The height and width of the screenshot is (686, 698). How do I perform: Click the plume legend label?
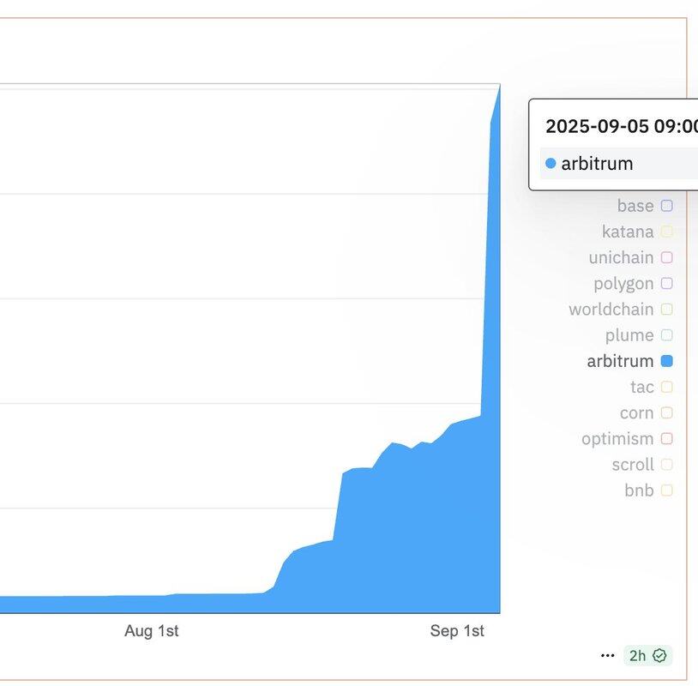click(x=629, y=335)
